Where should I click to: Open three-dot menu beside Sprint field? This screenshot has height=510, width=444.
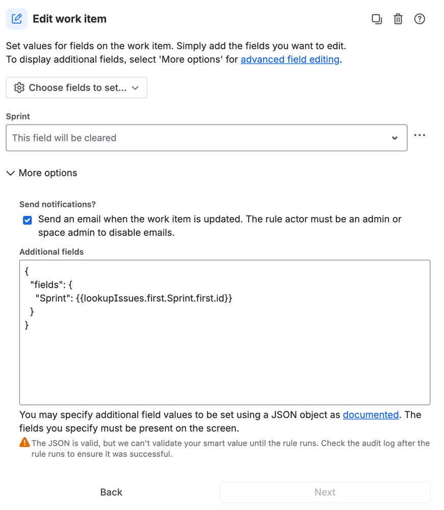[420, 135]
